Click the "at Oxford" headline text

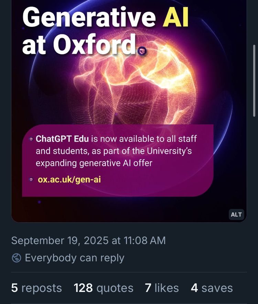(79, 45)
